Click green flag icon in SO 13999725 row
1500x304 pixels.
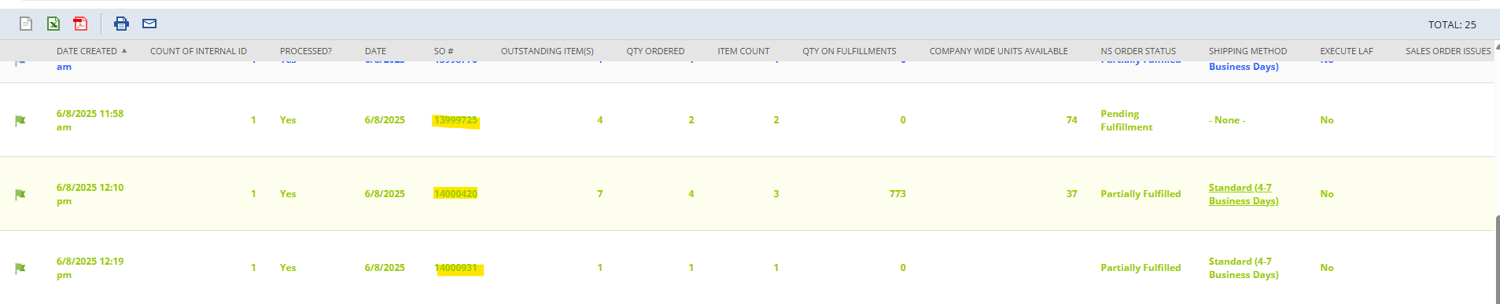(20, 120)
